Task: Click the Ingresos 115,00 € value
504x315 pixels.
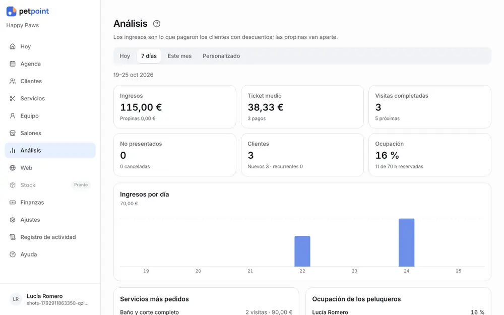Action: tap(141, 107)
